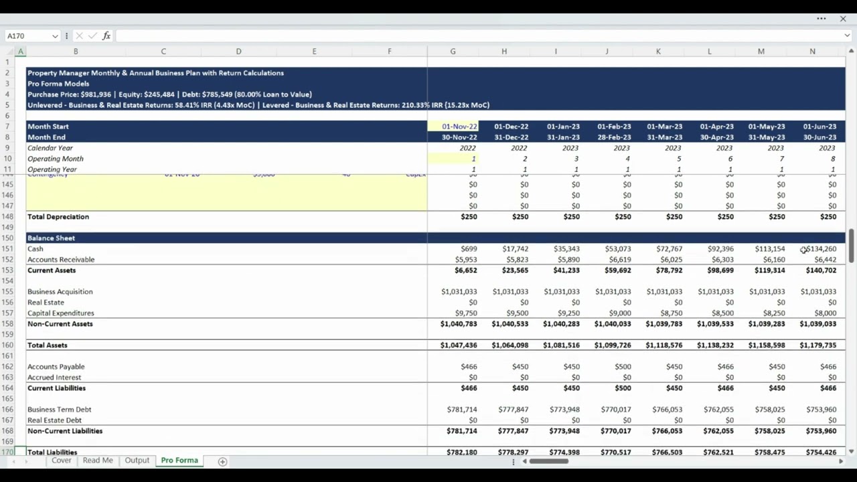
Task: Click vertical scrollbar down arrow
Action: (x=851, y=451)
